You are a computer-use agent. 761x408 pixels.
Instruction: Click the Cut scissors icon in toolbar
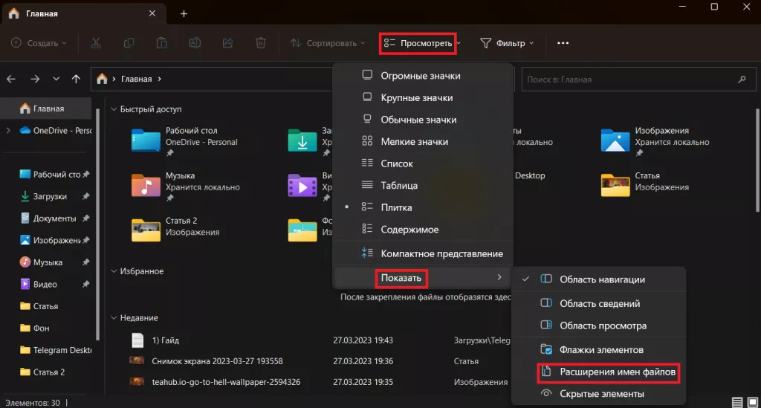coord(96,43)
